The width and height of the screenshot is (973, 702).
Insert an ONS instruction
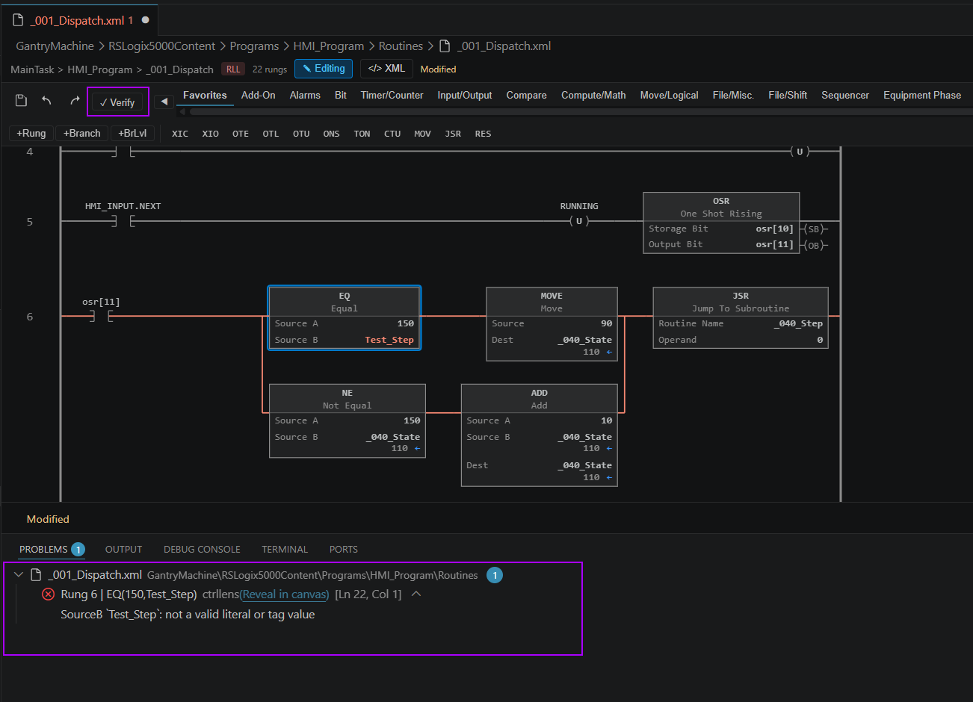point(331,134)
